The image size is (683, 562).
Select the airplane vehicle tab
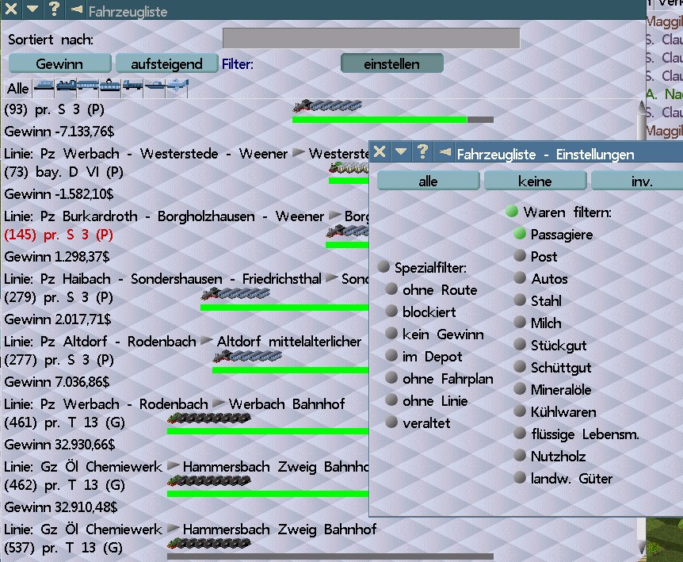click(177, 87)
